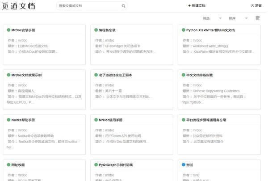Viewport: 268px width, 181px height.
Task: Click green status dot of Nuitka帮助手册
Action: tap(8, 120)
